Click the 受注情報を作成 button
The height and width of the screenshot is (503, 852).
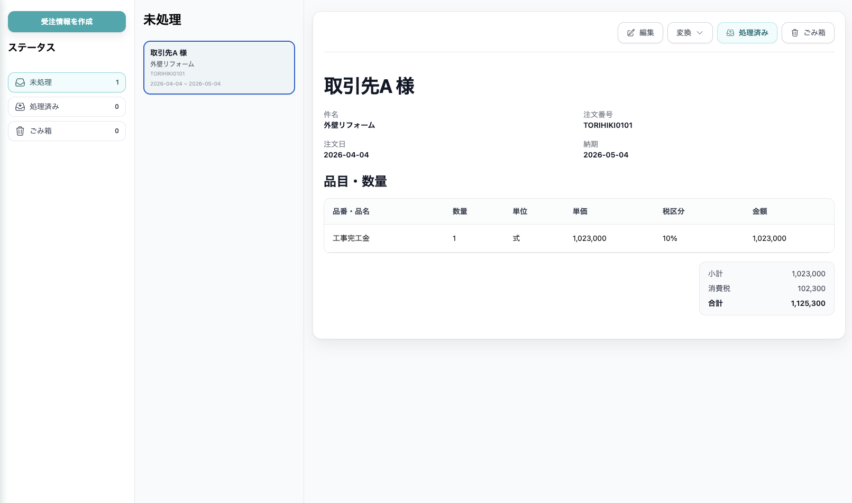pos(67,22)
